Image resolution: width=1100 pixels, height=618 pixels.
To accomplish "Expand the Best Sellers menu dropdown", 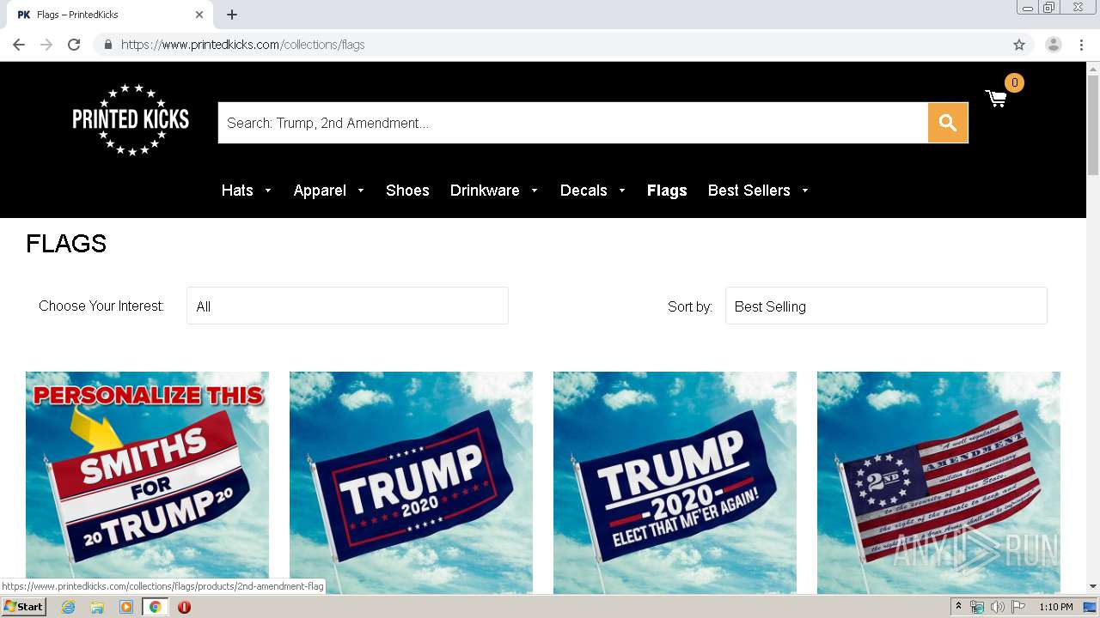I will pos(805,191).
